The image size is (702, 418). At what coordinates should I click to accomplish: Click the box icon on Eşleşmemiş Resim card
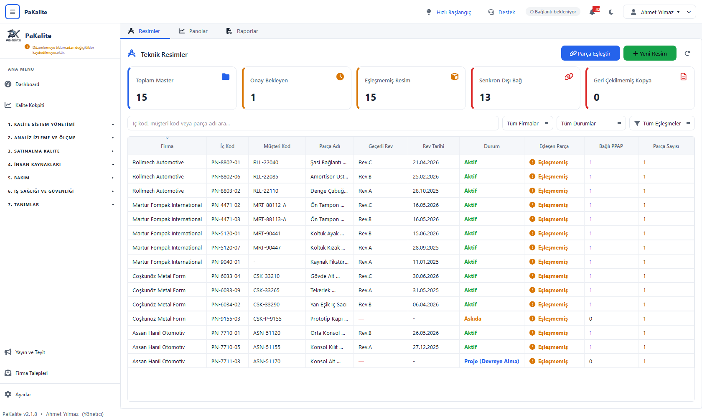point(455,76)
